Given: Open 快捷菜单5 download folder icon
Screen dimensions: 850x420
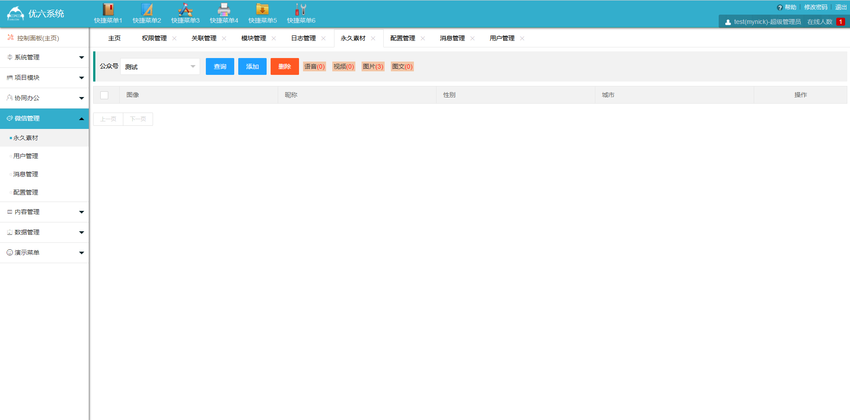Looking at the screenshot, I should click(262, 9).
